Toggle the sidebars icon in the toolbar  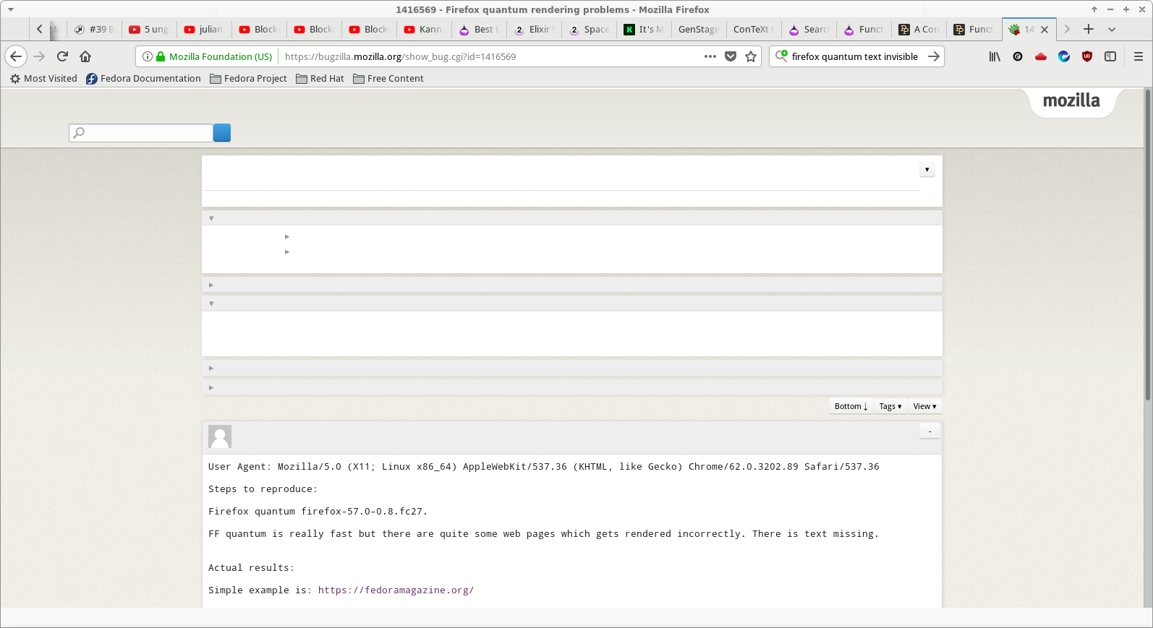[x=1110, y=56]
